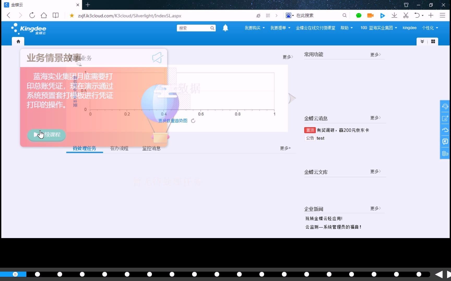Click the coins icon in the right sidebar
The width and height of the screenshot is (451, 281).
tap(445, 154)
